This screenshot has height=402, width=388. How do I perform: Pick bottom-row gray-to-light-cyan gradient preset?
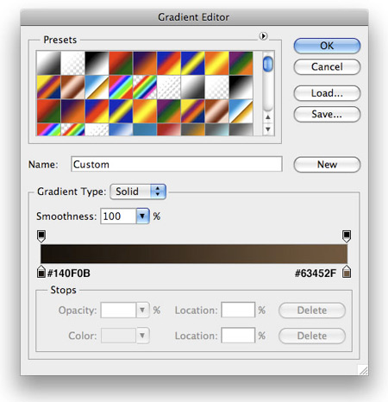point(216,129)
